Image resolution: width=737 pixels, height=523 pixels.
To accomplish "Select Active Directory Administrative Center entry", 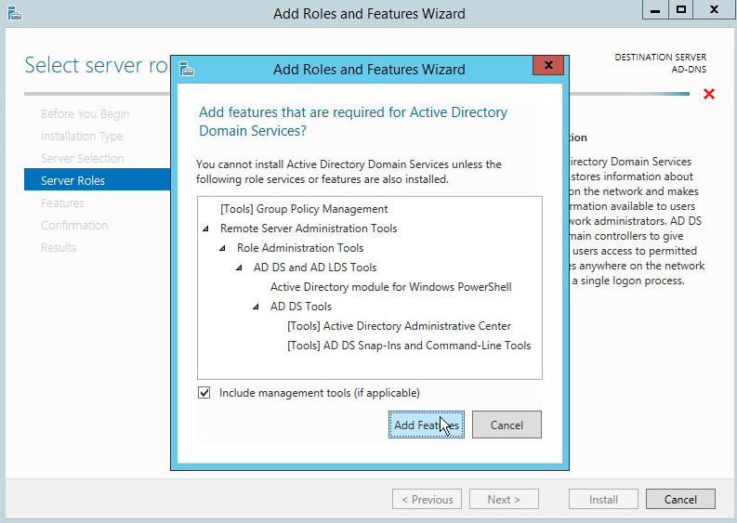I will click(x=399, y=326).
